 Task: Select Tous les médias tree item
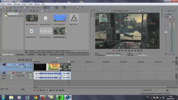pos(13,14)
